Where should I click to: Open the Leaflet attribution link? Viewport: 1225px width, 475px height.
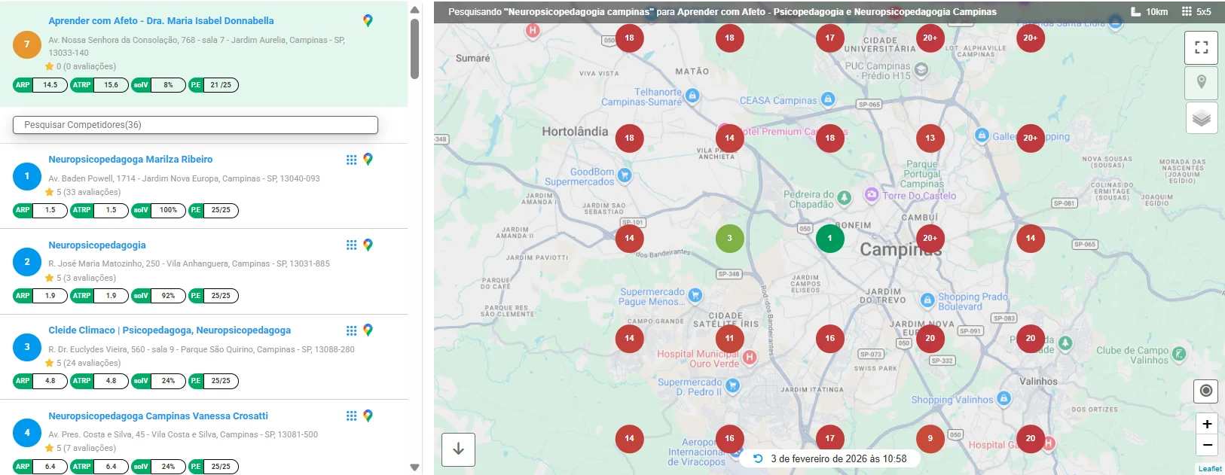point(1210,469)
